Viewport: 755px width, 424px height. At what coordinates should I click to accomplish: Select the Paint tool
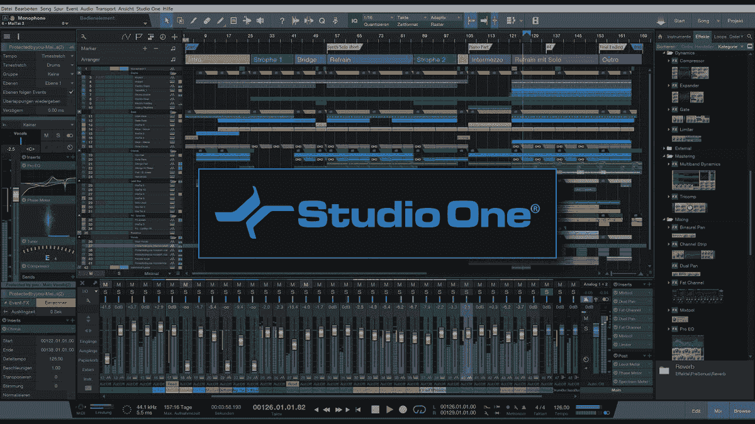[221, 19]
